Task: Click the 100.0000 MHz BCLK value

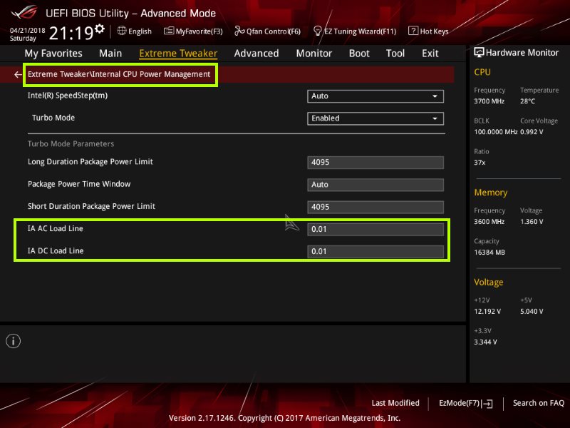Action: [x=495, y=132]
